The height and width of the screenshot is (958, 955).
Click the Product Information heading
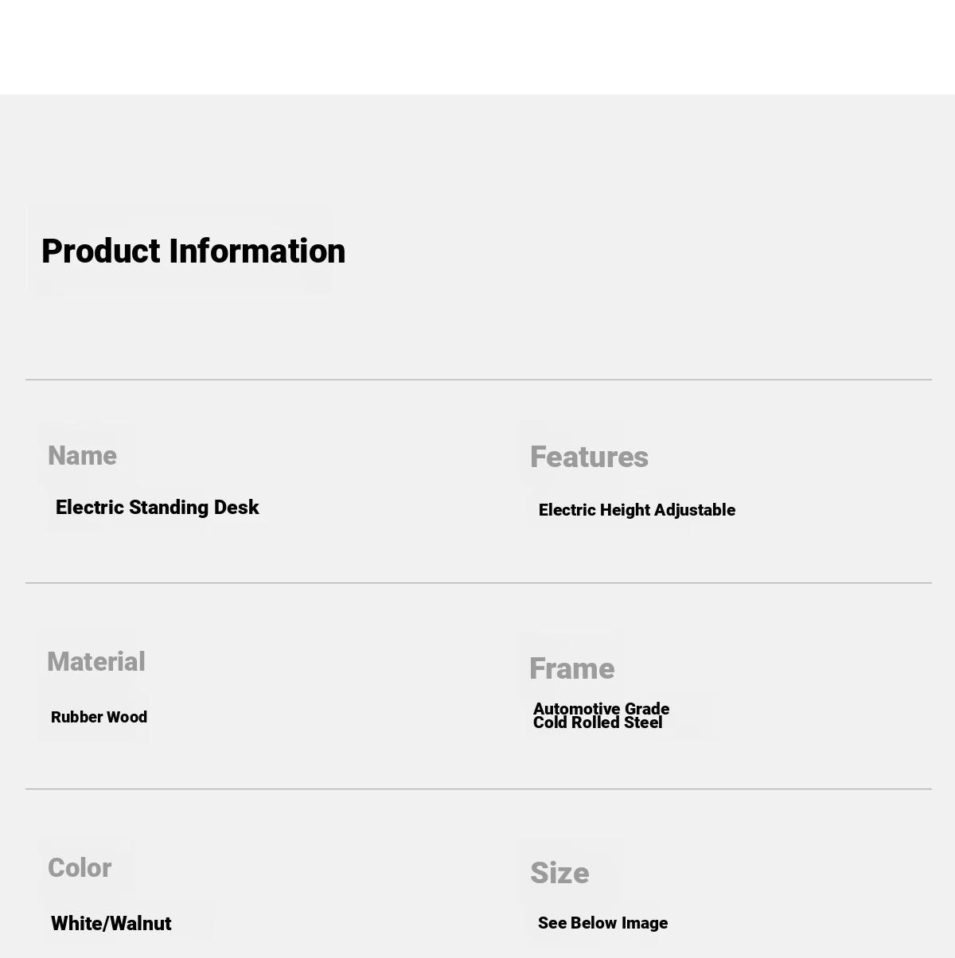tap(193, 251)
